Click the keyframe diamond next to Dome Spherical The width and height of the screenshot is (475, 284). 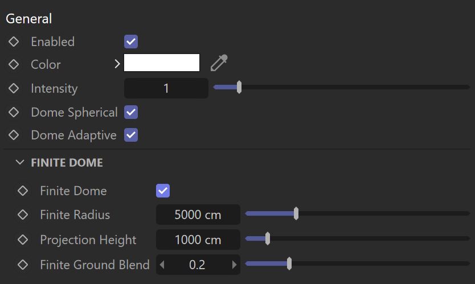coord(14,112)
